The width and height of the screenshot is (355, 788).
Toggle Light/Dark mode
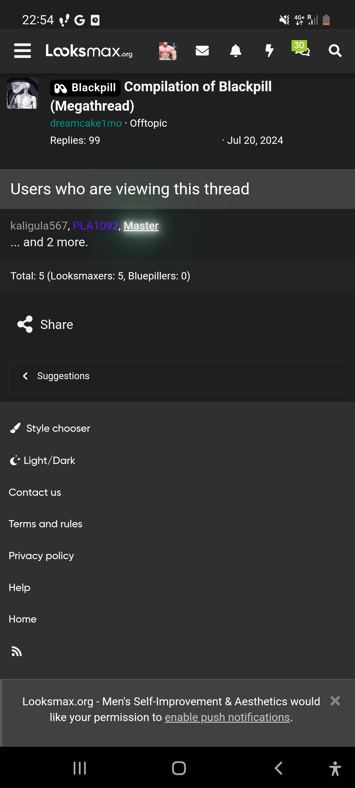(x=42, y=460)
